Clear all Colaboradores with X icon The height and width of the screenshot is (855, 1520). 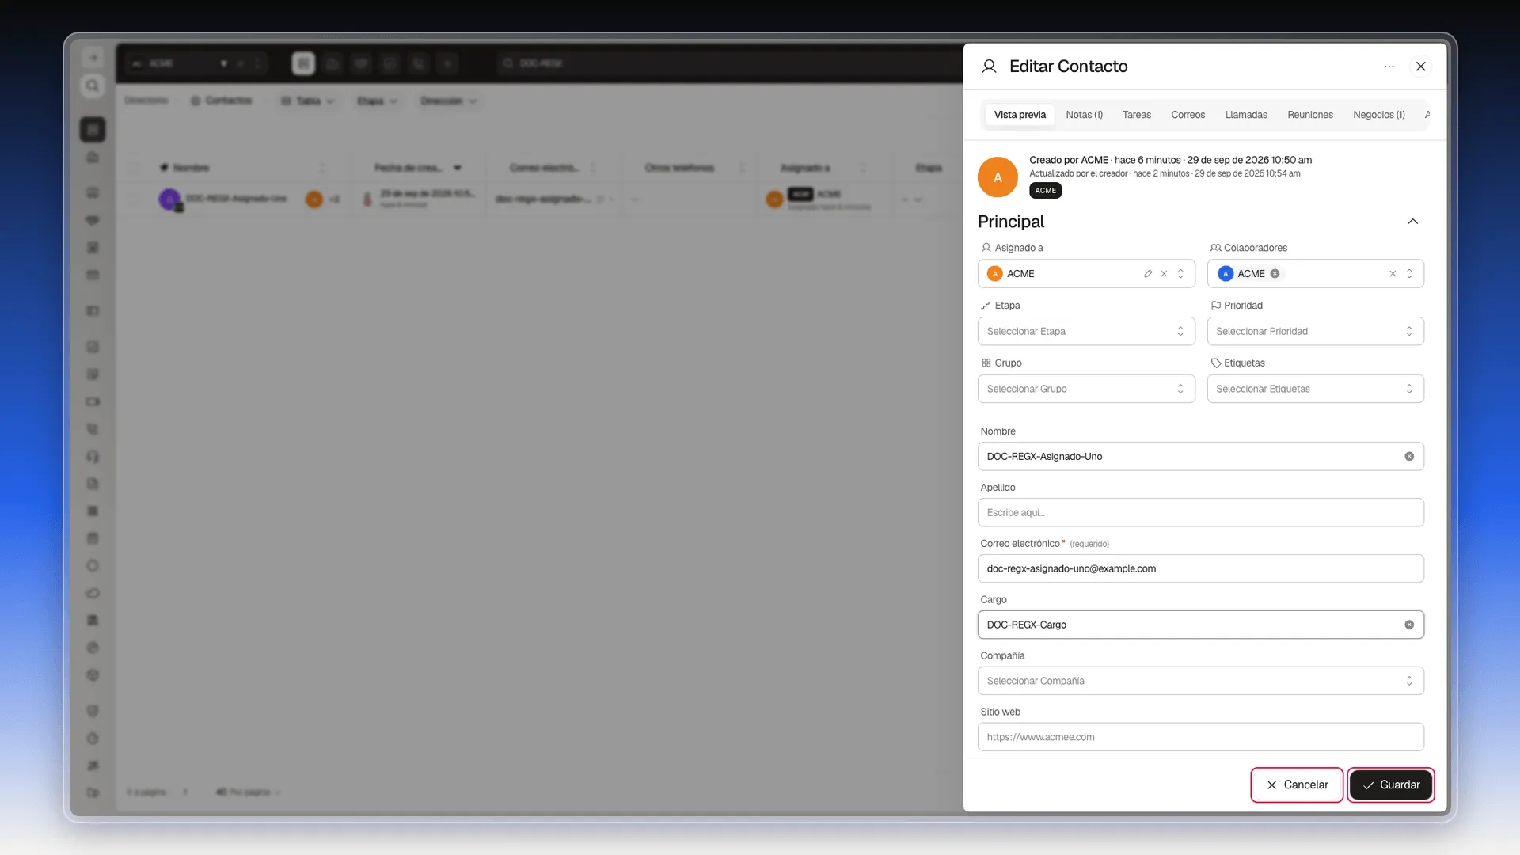pos(1393,274)
